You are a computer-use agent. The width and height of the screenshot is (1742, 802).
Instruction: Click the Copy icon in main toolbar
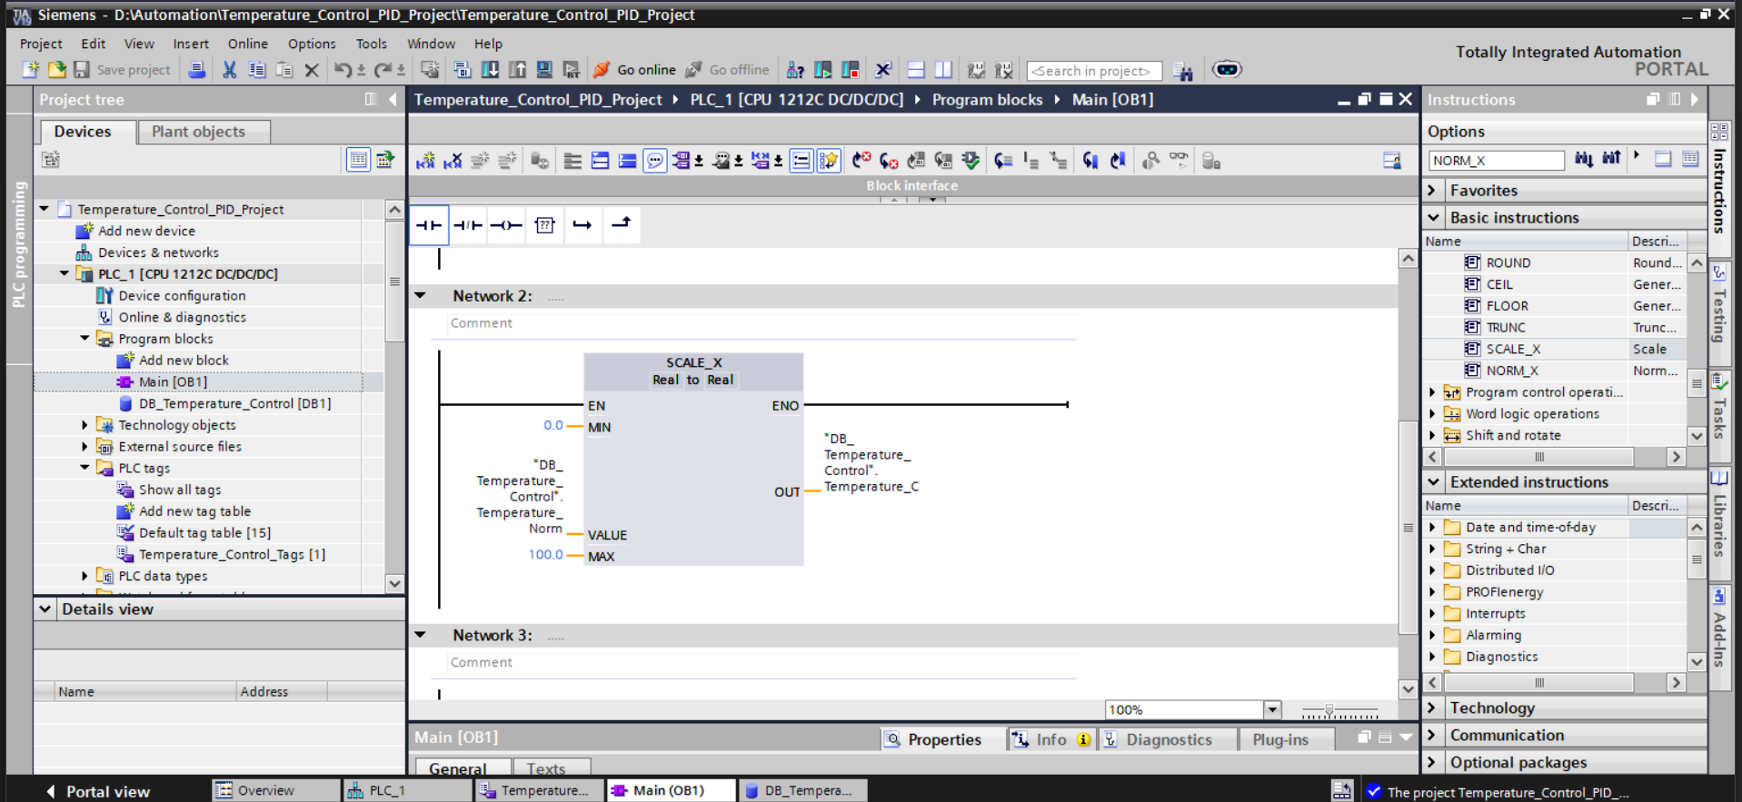pos(257,70)
